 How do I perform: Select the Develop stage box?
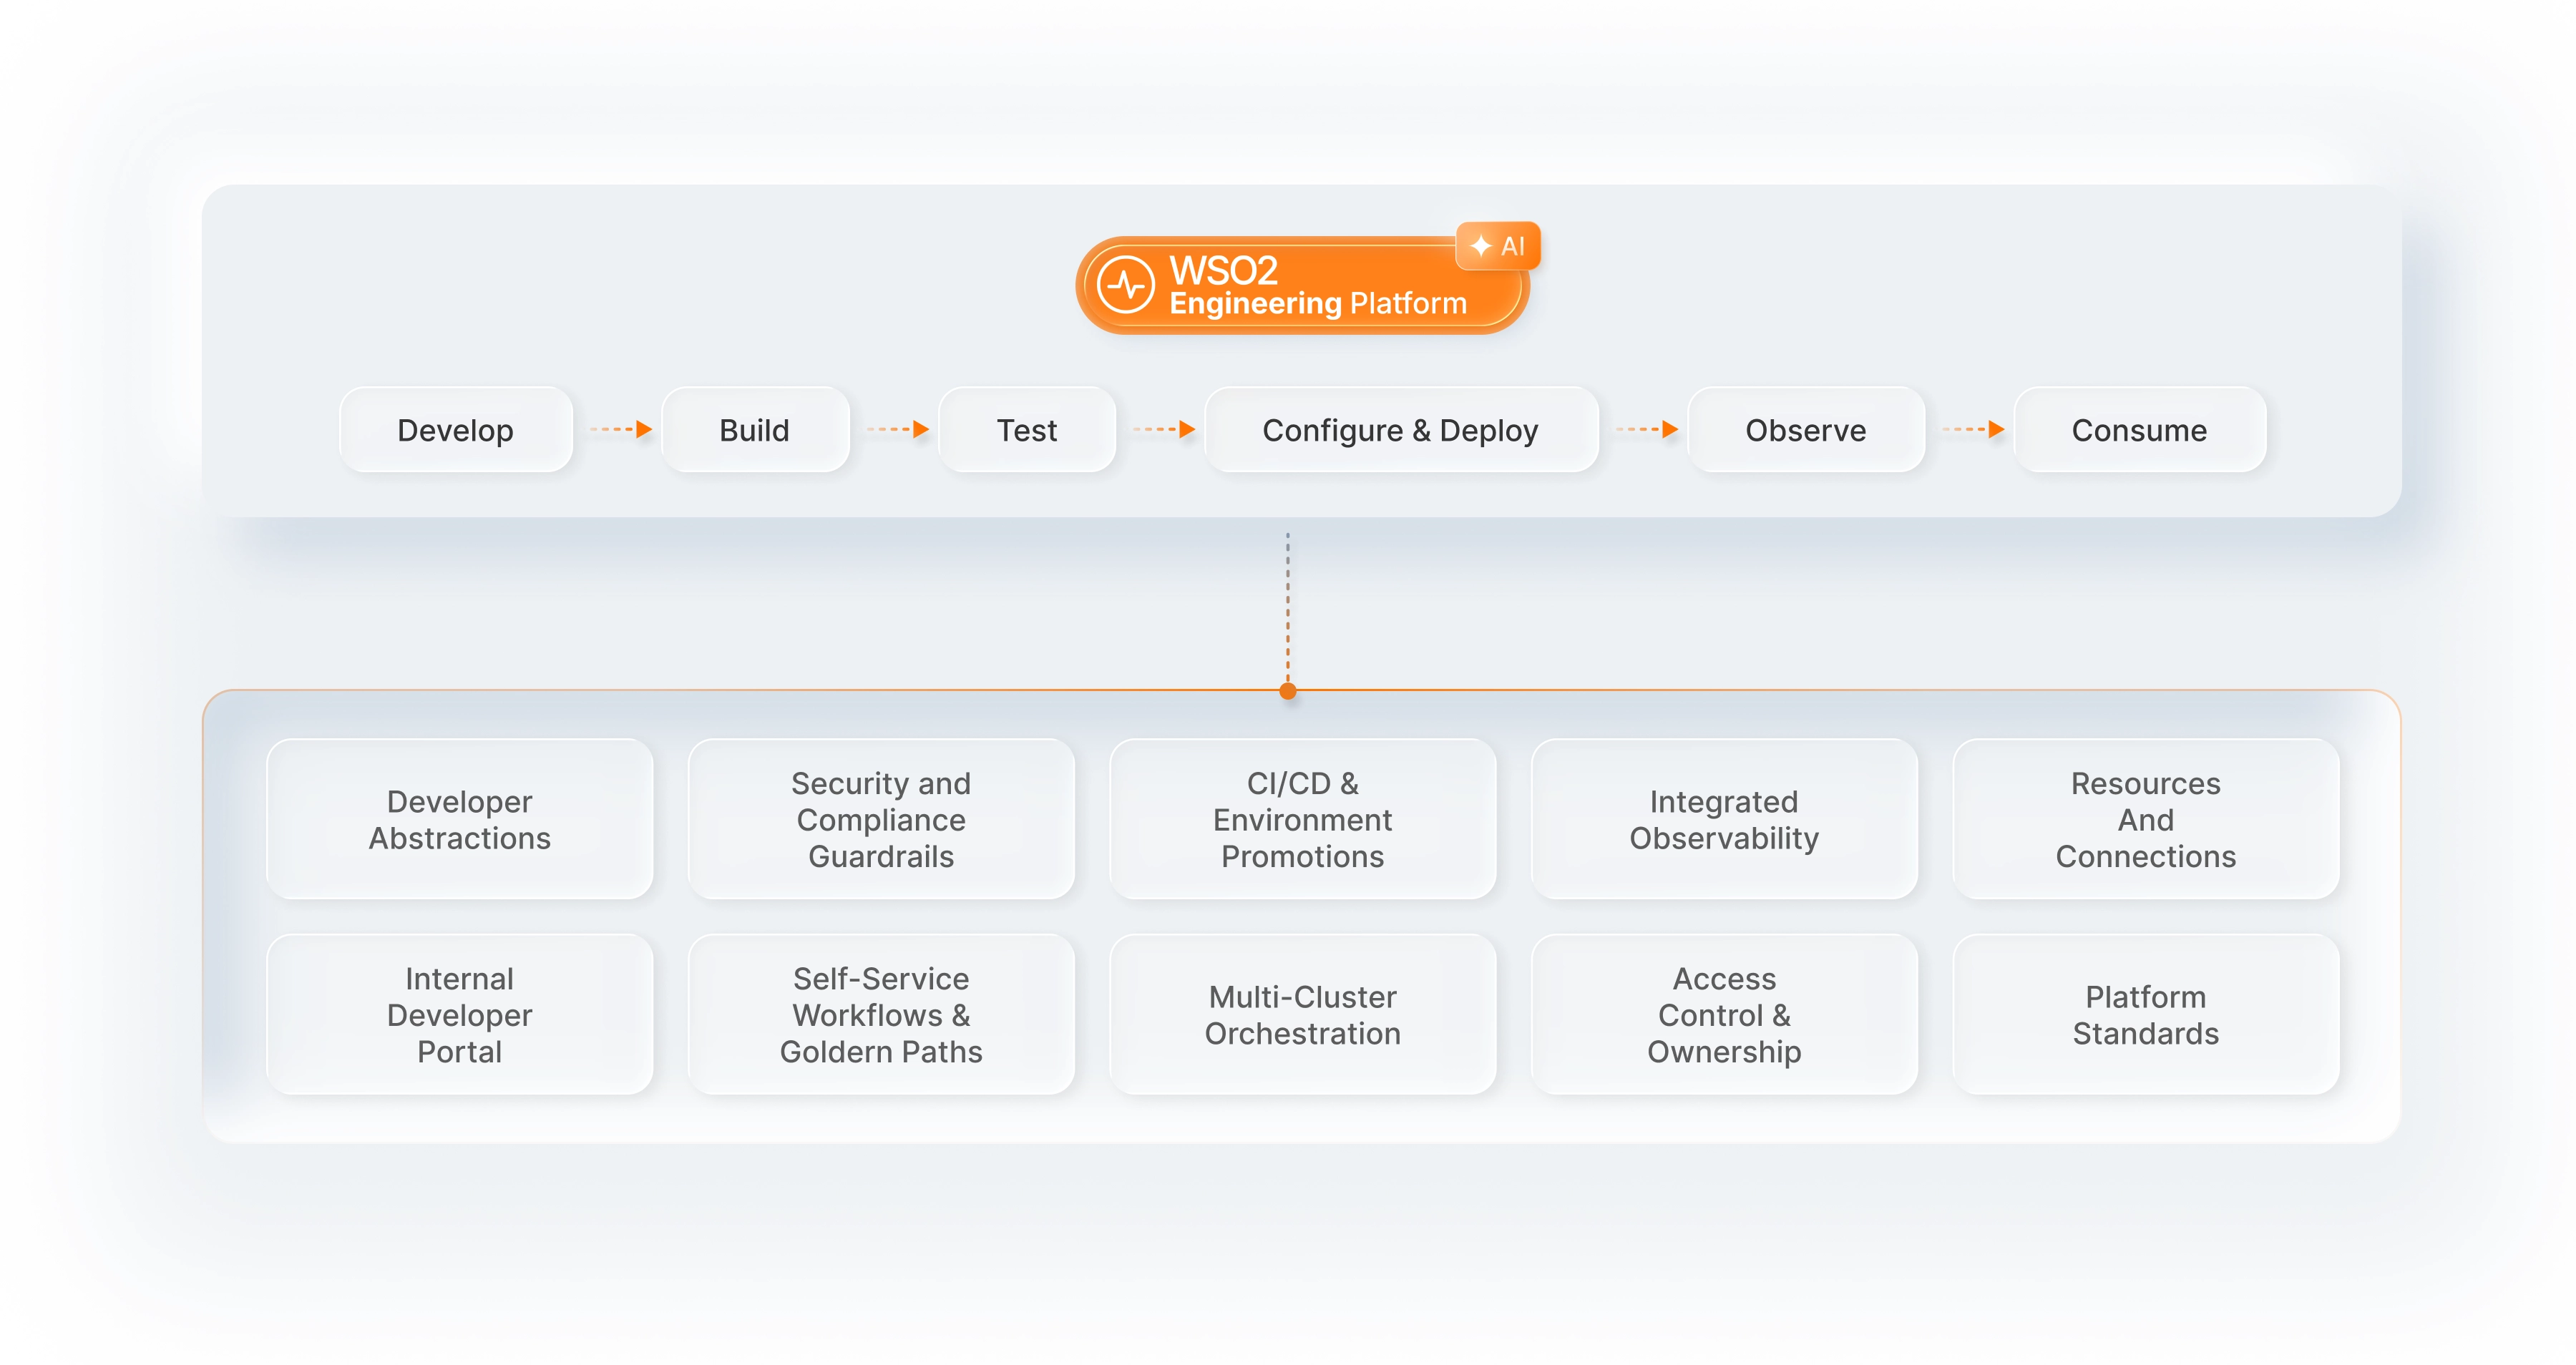pos(456,430)
